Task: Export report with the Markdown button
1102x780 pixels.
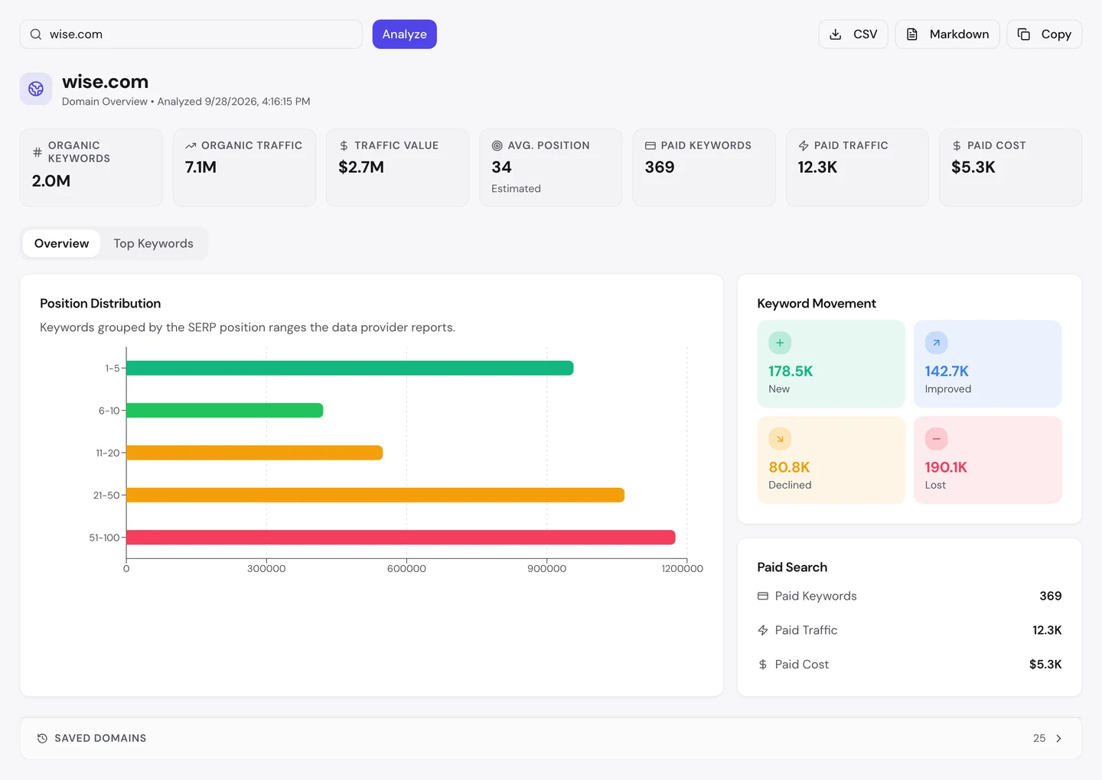Action: tap(947, 34)
